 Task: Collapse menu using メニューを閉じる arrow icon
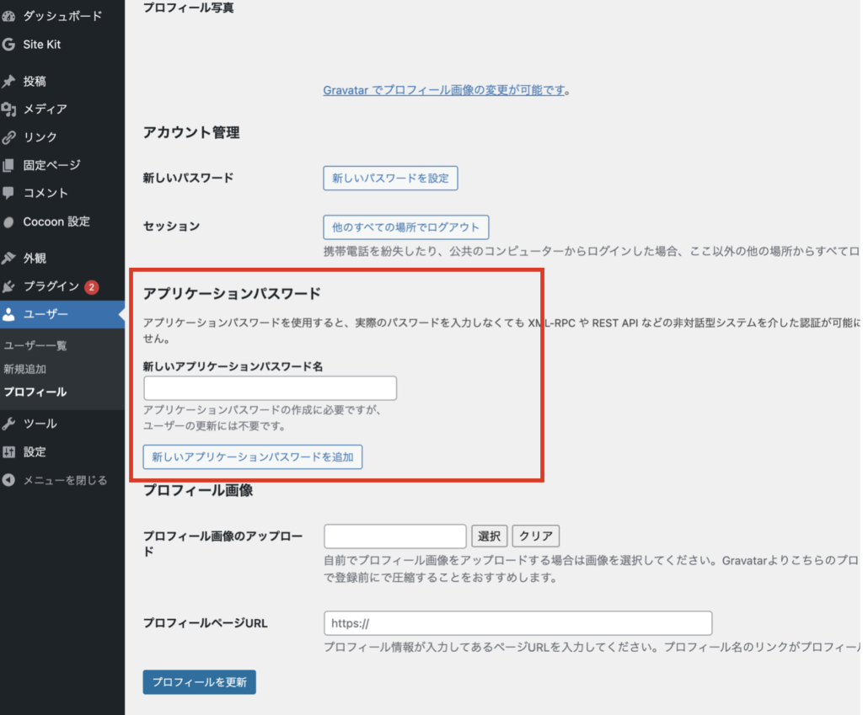[8, 480]
